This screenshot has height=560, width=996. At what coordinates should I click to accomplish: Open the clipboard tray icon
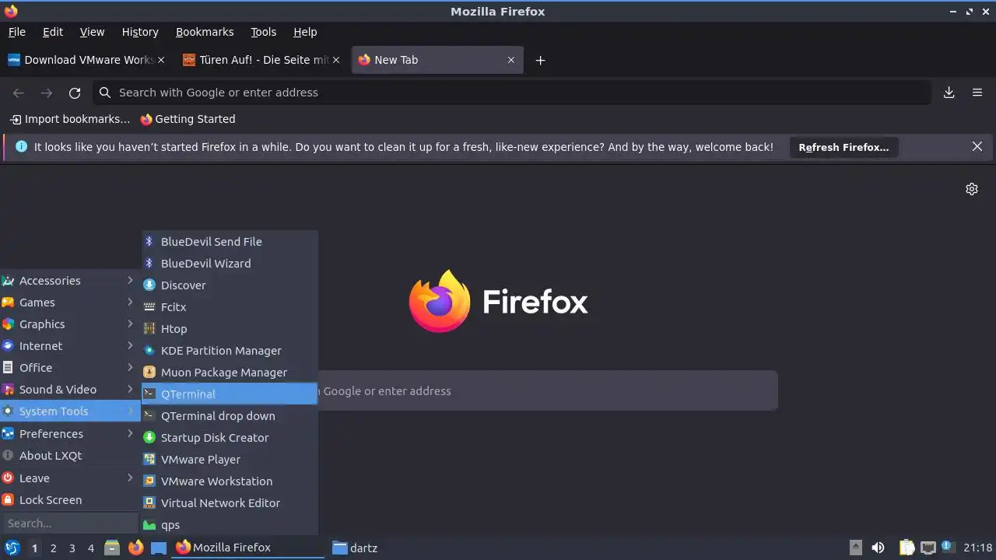(907, 548)
